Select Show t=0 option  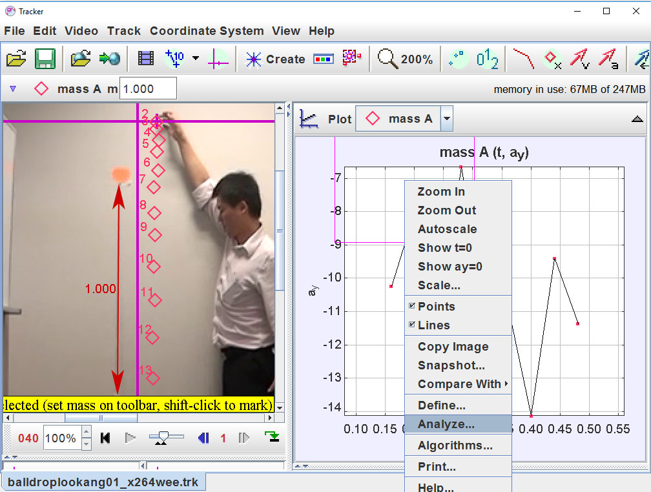[458, 247]
